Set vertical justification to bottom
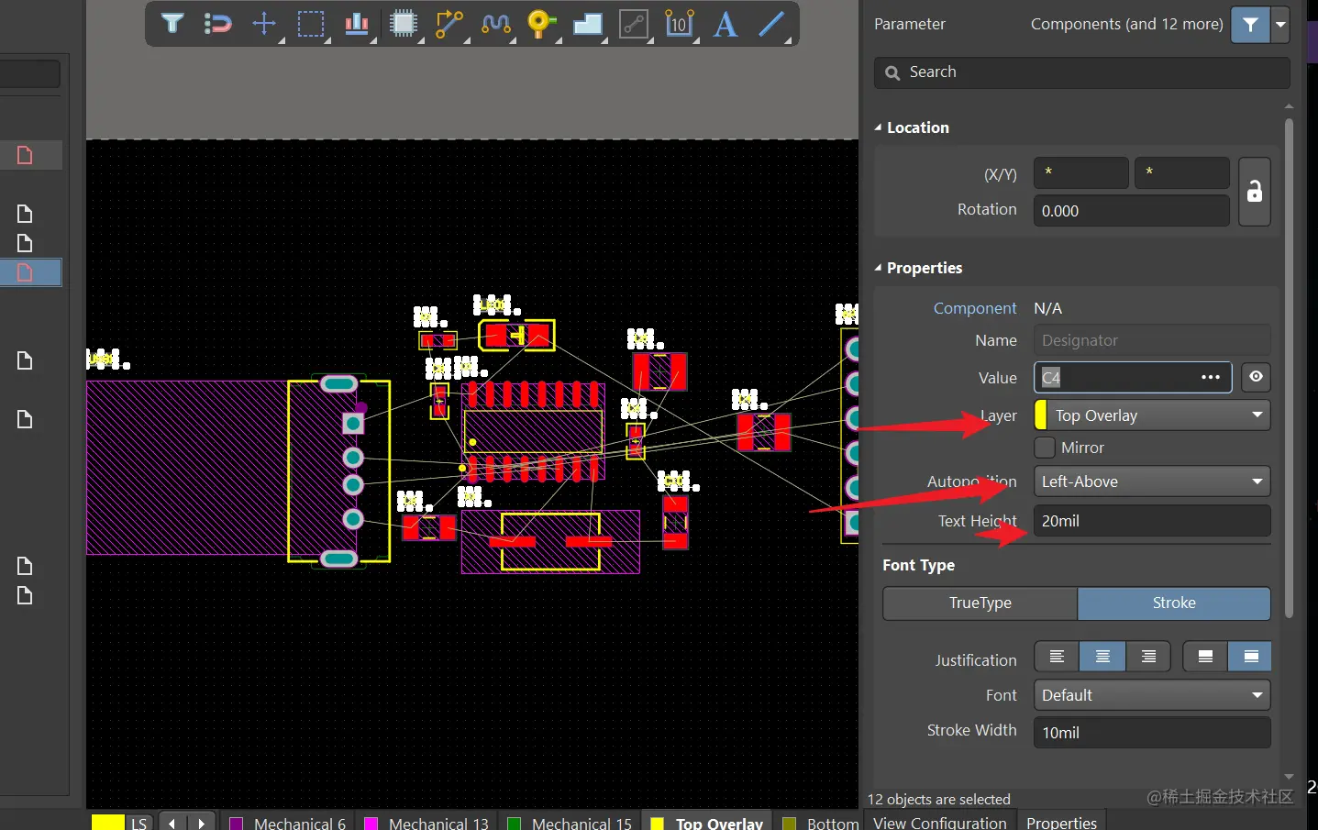This screenshot has height=830, width=1318. point(1250,657)
